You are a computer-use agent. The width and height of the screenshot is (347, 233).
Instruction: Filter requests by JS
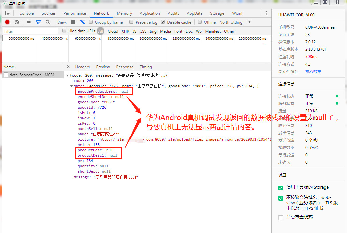point(134,31)
